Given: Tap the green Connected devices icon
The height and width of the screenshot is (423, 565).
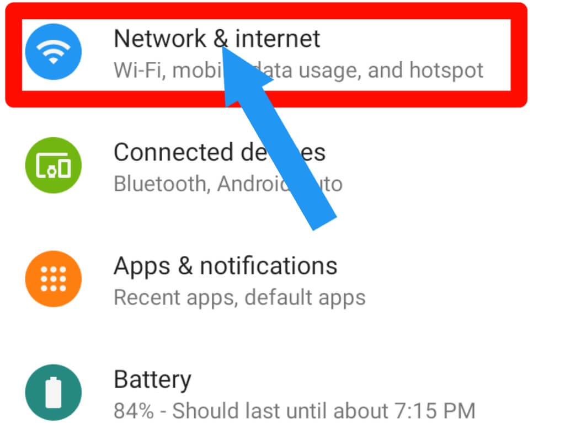Looking at the screenshot, I should (54, 165).
